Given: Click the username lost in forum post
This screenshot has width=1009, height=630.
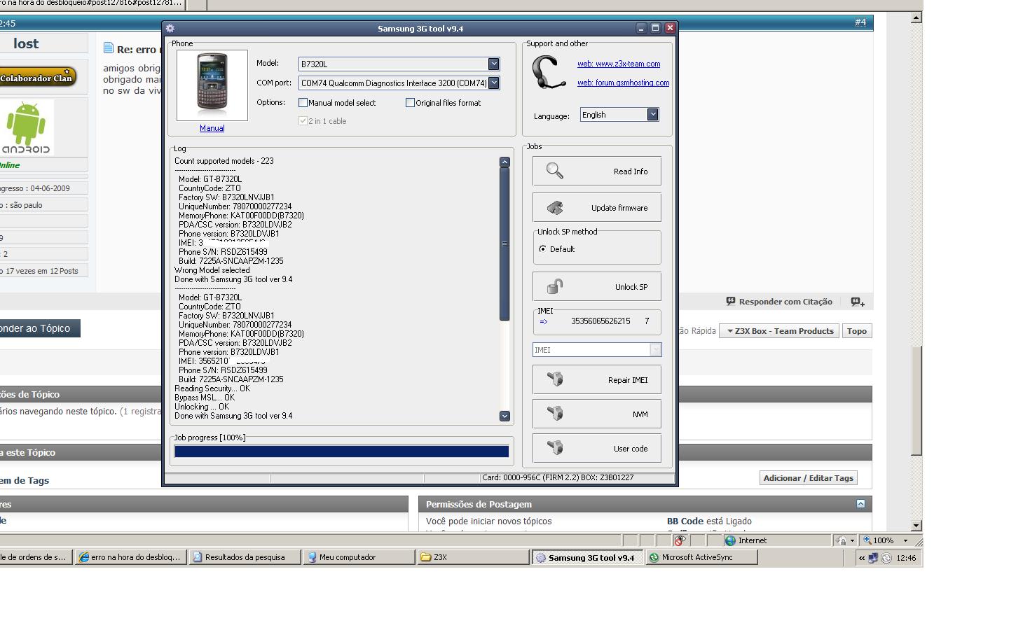Looking at the screenshot, I should click(x=26, y=43).
